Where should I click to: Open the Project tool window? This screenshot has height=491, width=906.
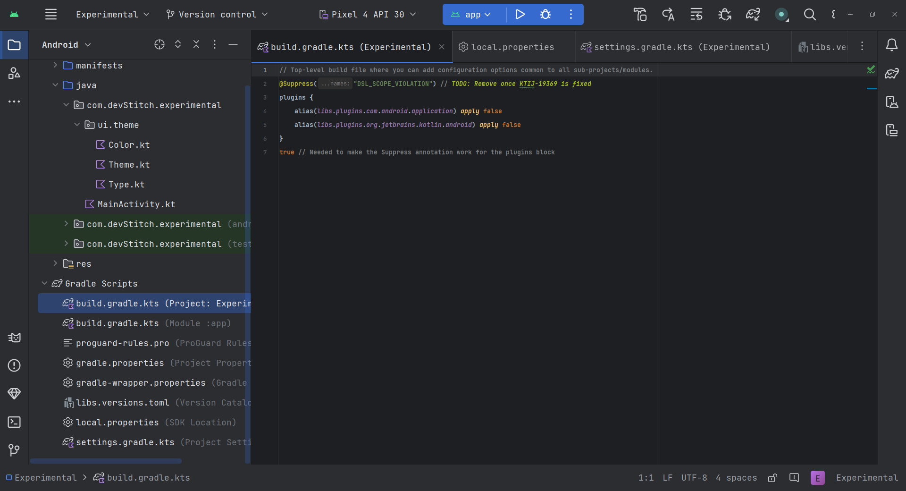[14, 45]
